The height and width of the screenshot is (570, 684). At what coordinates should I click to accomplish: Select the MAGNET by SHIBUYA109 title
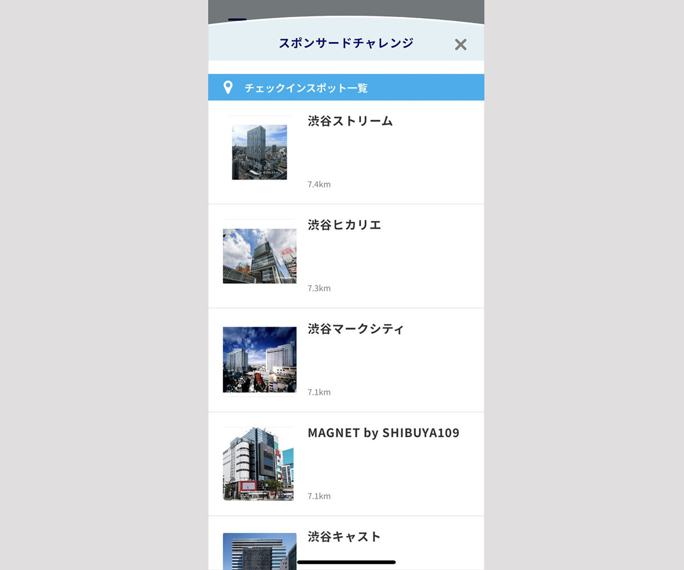pos(384,433)
